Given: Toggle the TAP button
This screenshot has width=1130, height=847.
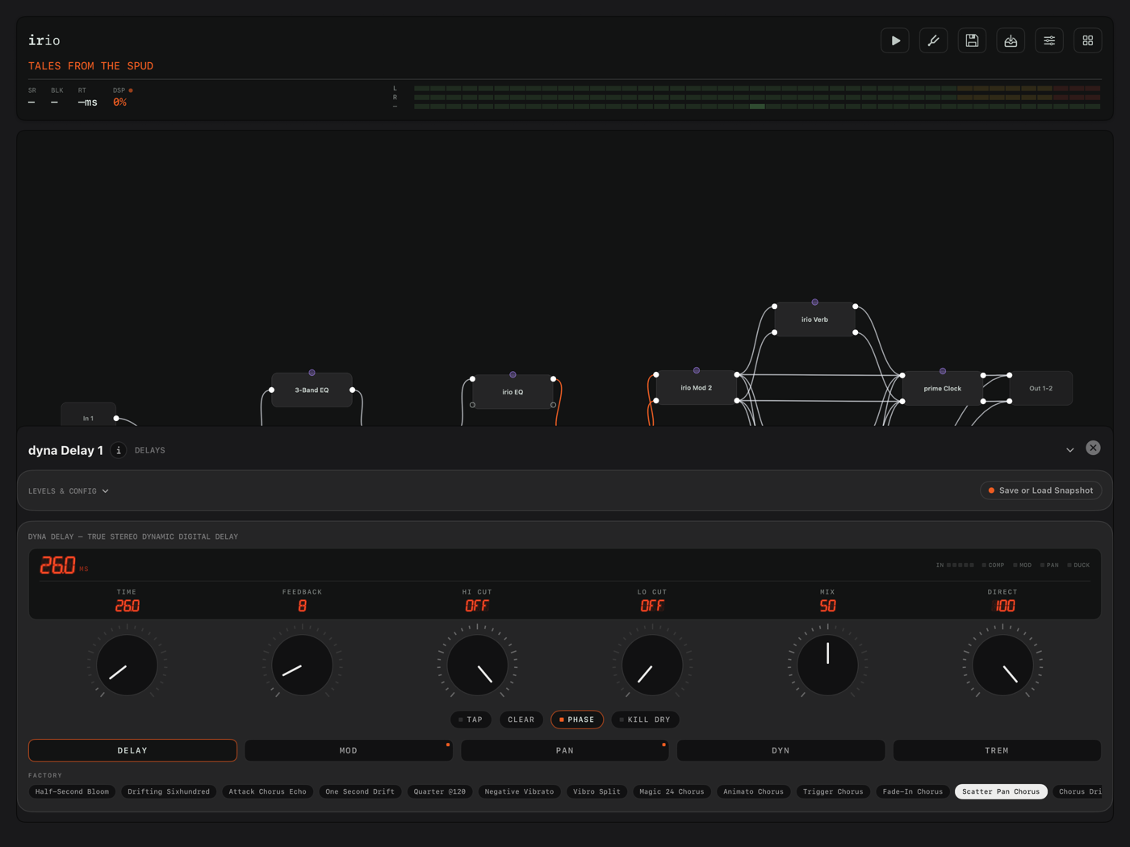Looking at the screenshot, I should pos(471,720).
